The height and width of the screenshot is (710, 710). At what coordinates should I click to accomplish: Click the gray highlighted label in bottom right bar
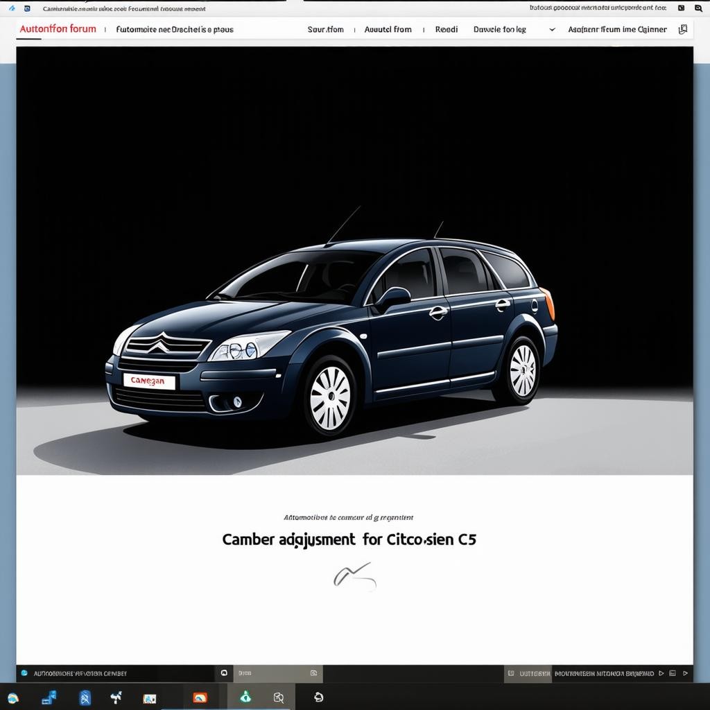[535, 673]
